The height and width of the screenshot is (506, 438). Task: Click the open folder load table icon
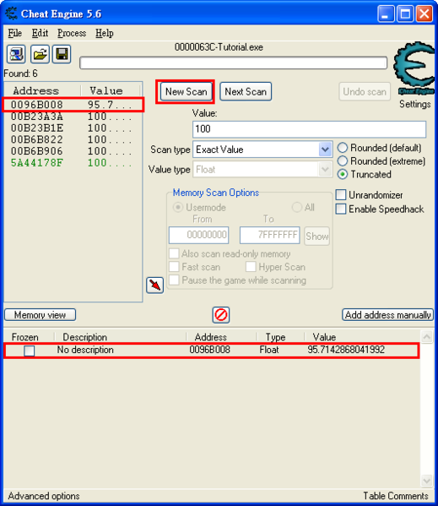(40, 54)
